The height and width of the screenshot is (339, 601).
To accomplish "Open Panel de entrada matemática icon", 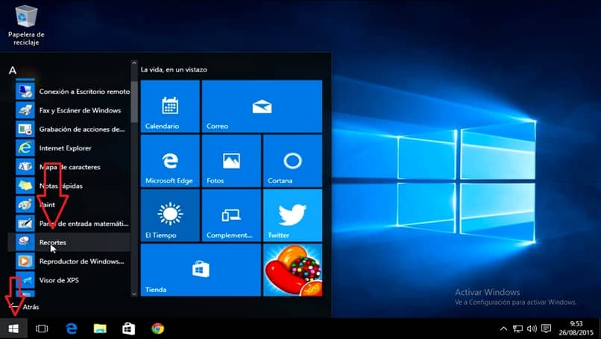I will (x=25, y=224).
